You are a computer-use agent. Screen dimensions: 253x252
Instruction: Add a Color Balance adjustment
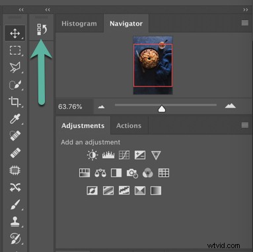tap(100, 173)
